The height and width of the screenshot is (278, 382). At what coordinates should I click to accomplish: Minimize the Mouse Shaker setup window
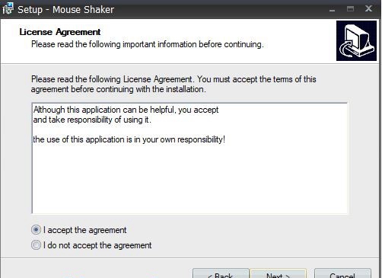[332, 10]
